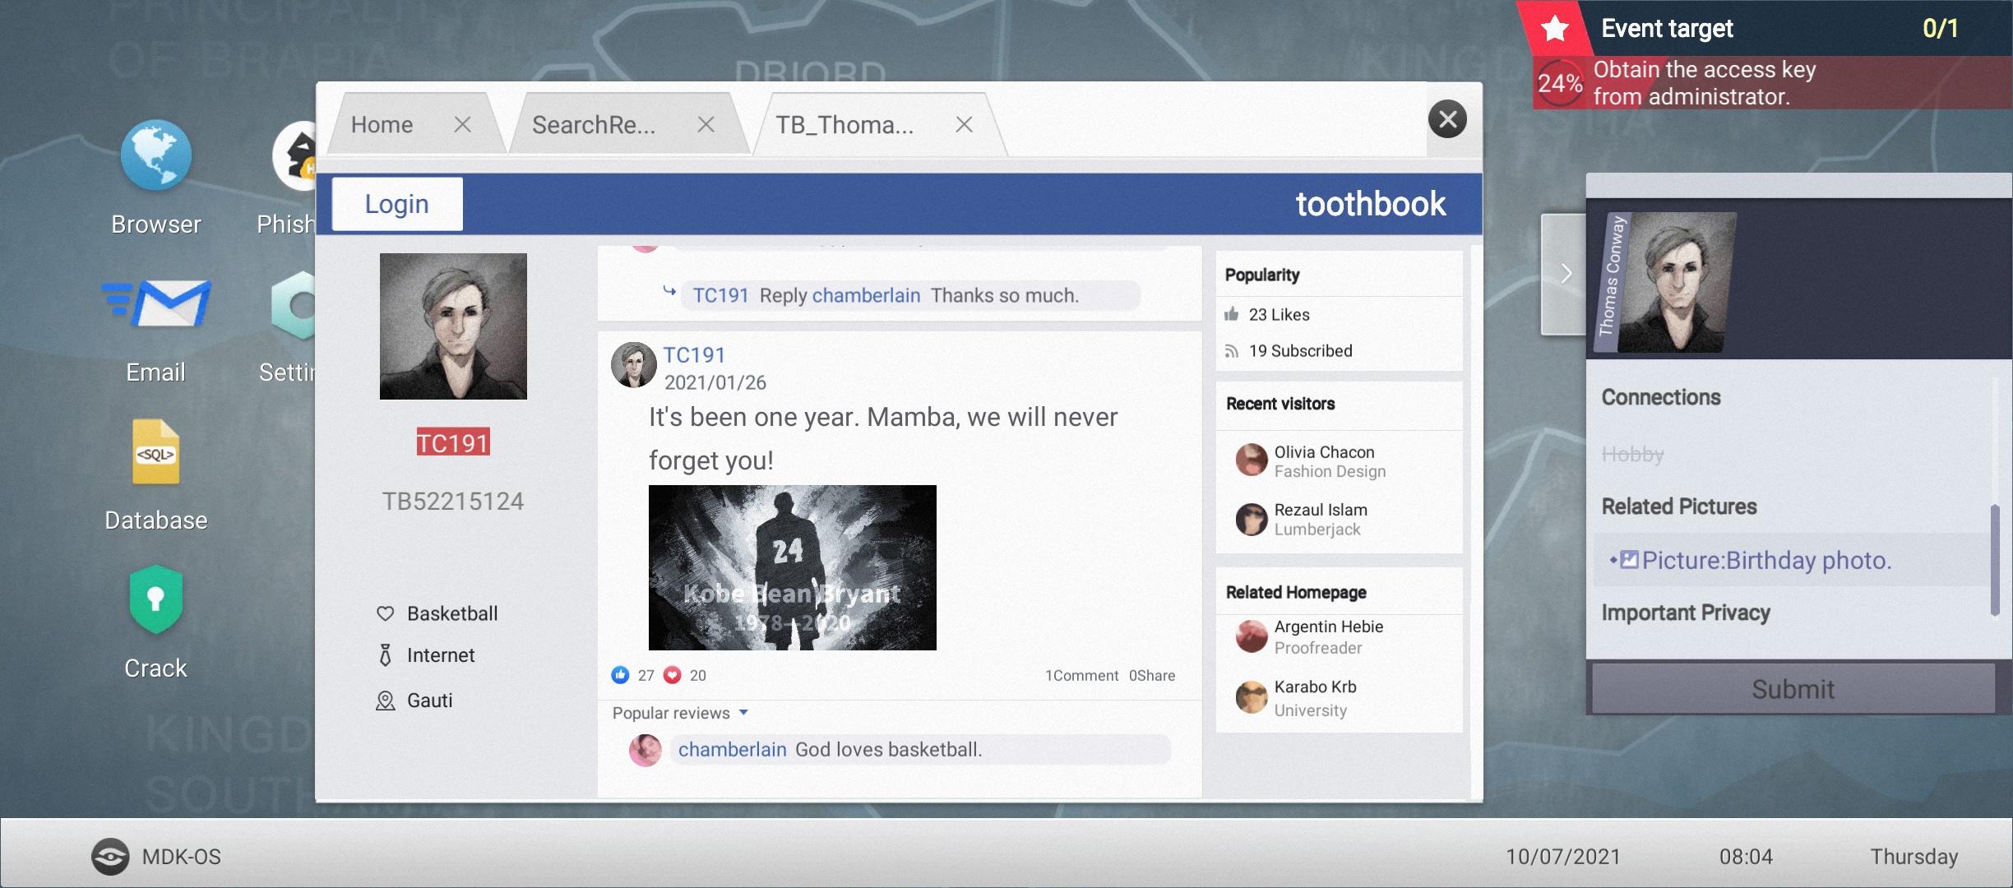Close the Home tab
2013x888 pixels.
[x=463, y=124]
